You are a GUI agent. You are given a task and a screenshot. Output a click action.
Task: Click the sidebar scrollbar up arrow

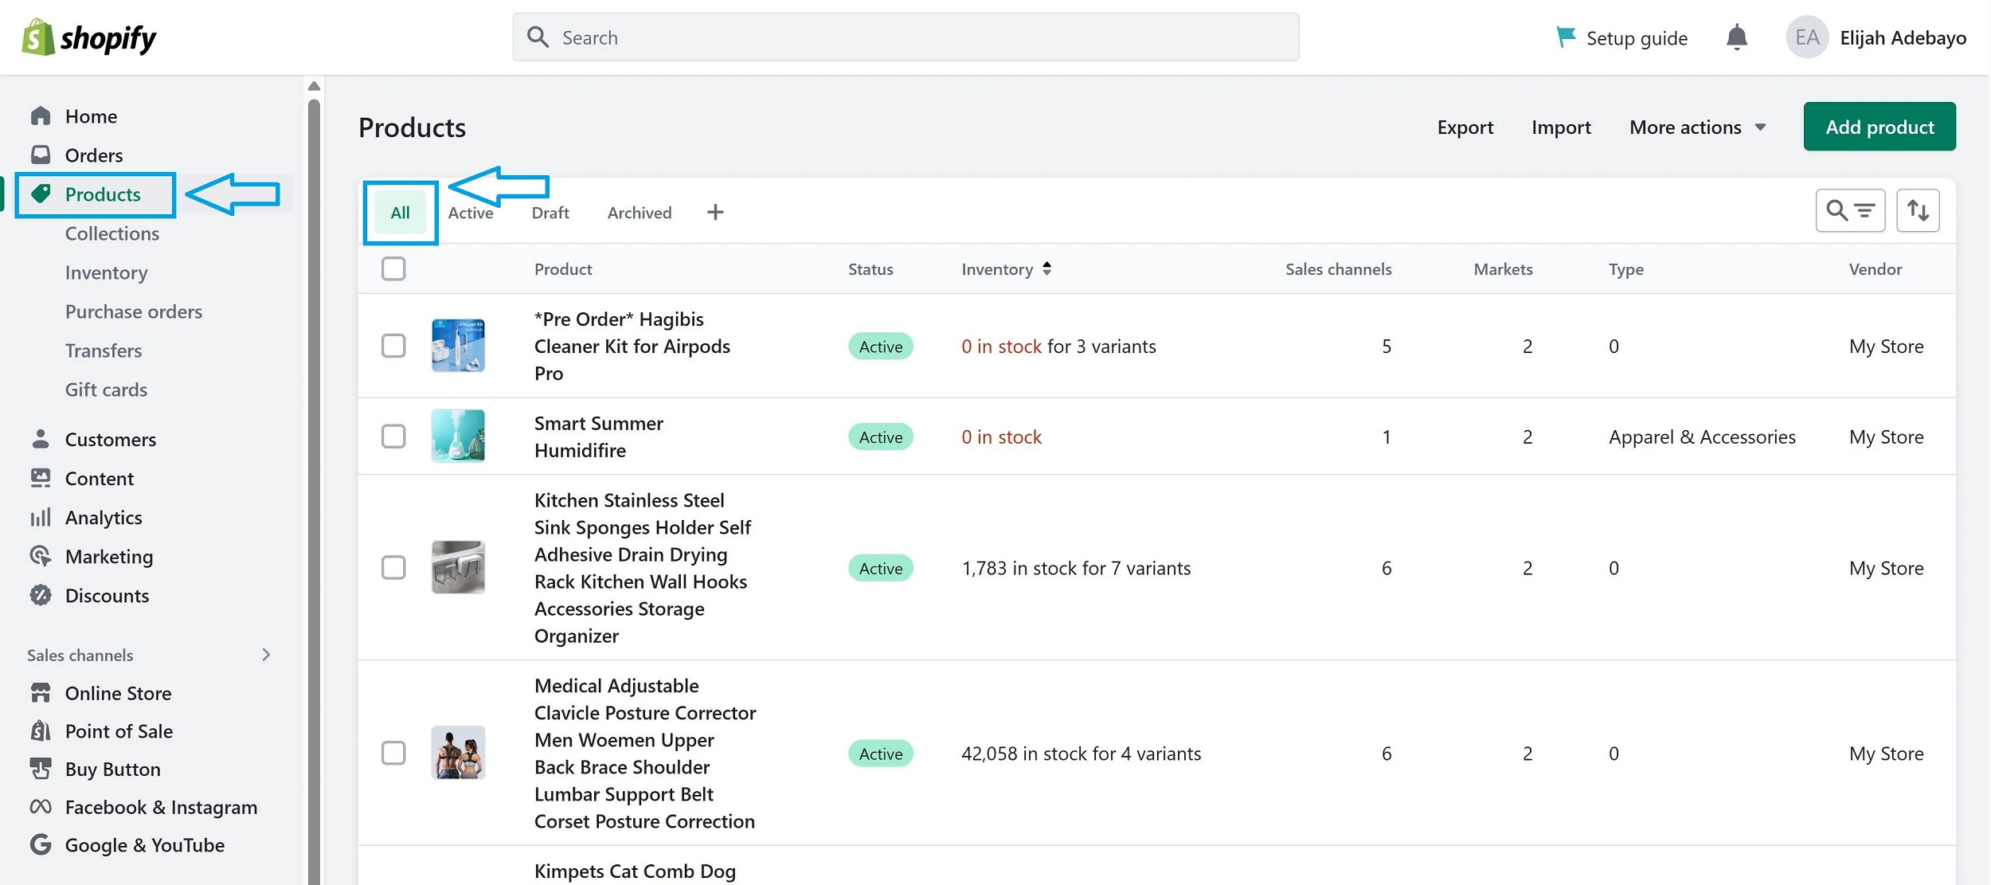pyautogui.click(x=314, y=86)
